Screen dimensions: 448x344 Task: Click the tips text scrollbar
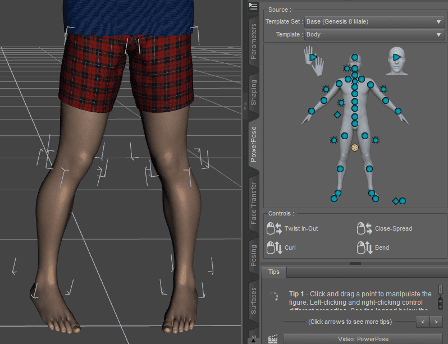click(440, 297)
